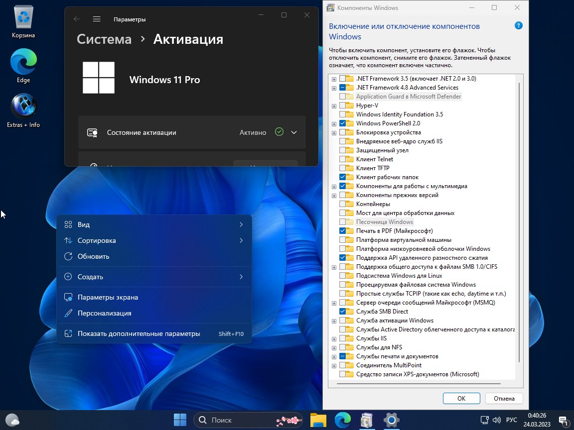Screen dimensions: 574x430
Task: Select Параметры экрана from context menu
Action: tap(154, 297)
